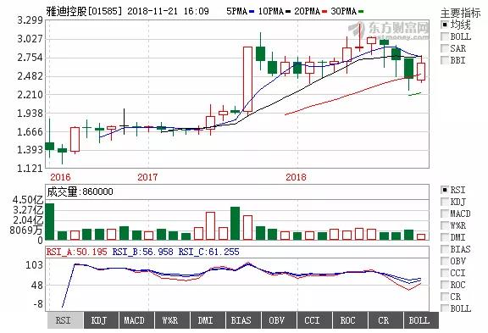Image resolution: width=488 pixels, height=333 pixels.
Task: Click the first green volume bar in 2016
Action: tap(50, 222)
